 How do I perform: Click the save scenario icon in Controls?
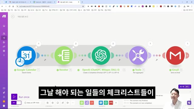[x=48, y=103]
